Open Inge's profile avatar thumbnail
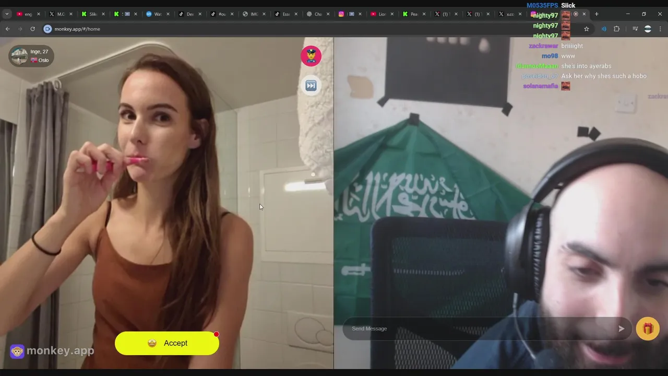Screen dimensions: 668x376 pyautogui.click(x=19, y=55)
